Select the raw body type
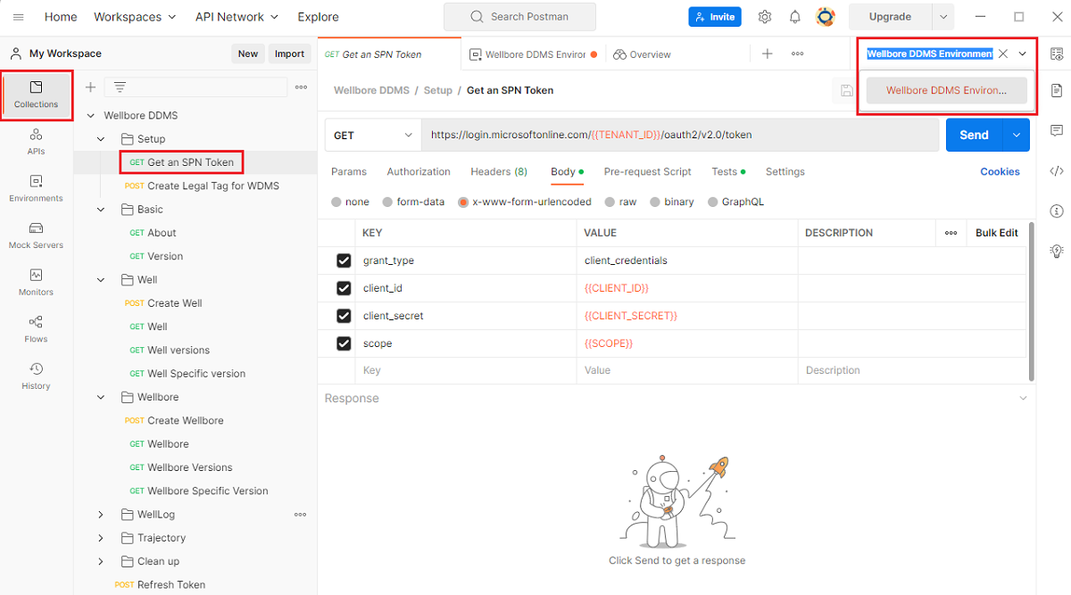 (x=610, y=202)
